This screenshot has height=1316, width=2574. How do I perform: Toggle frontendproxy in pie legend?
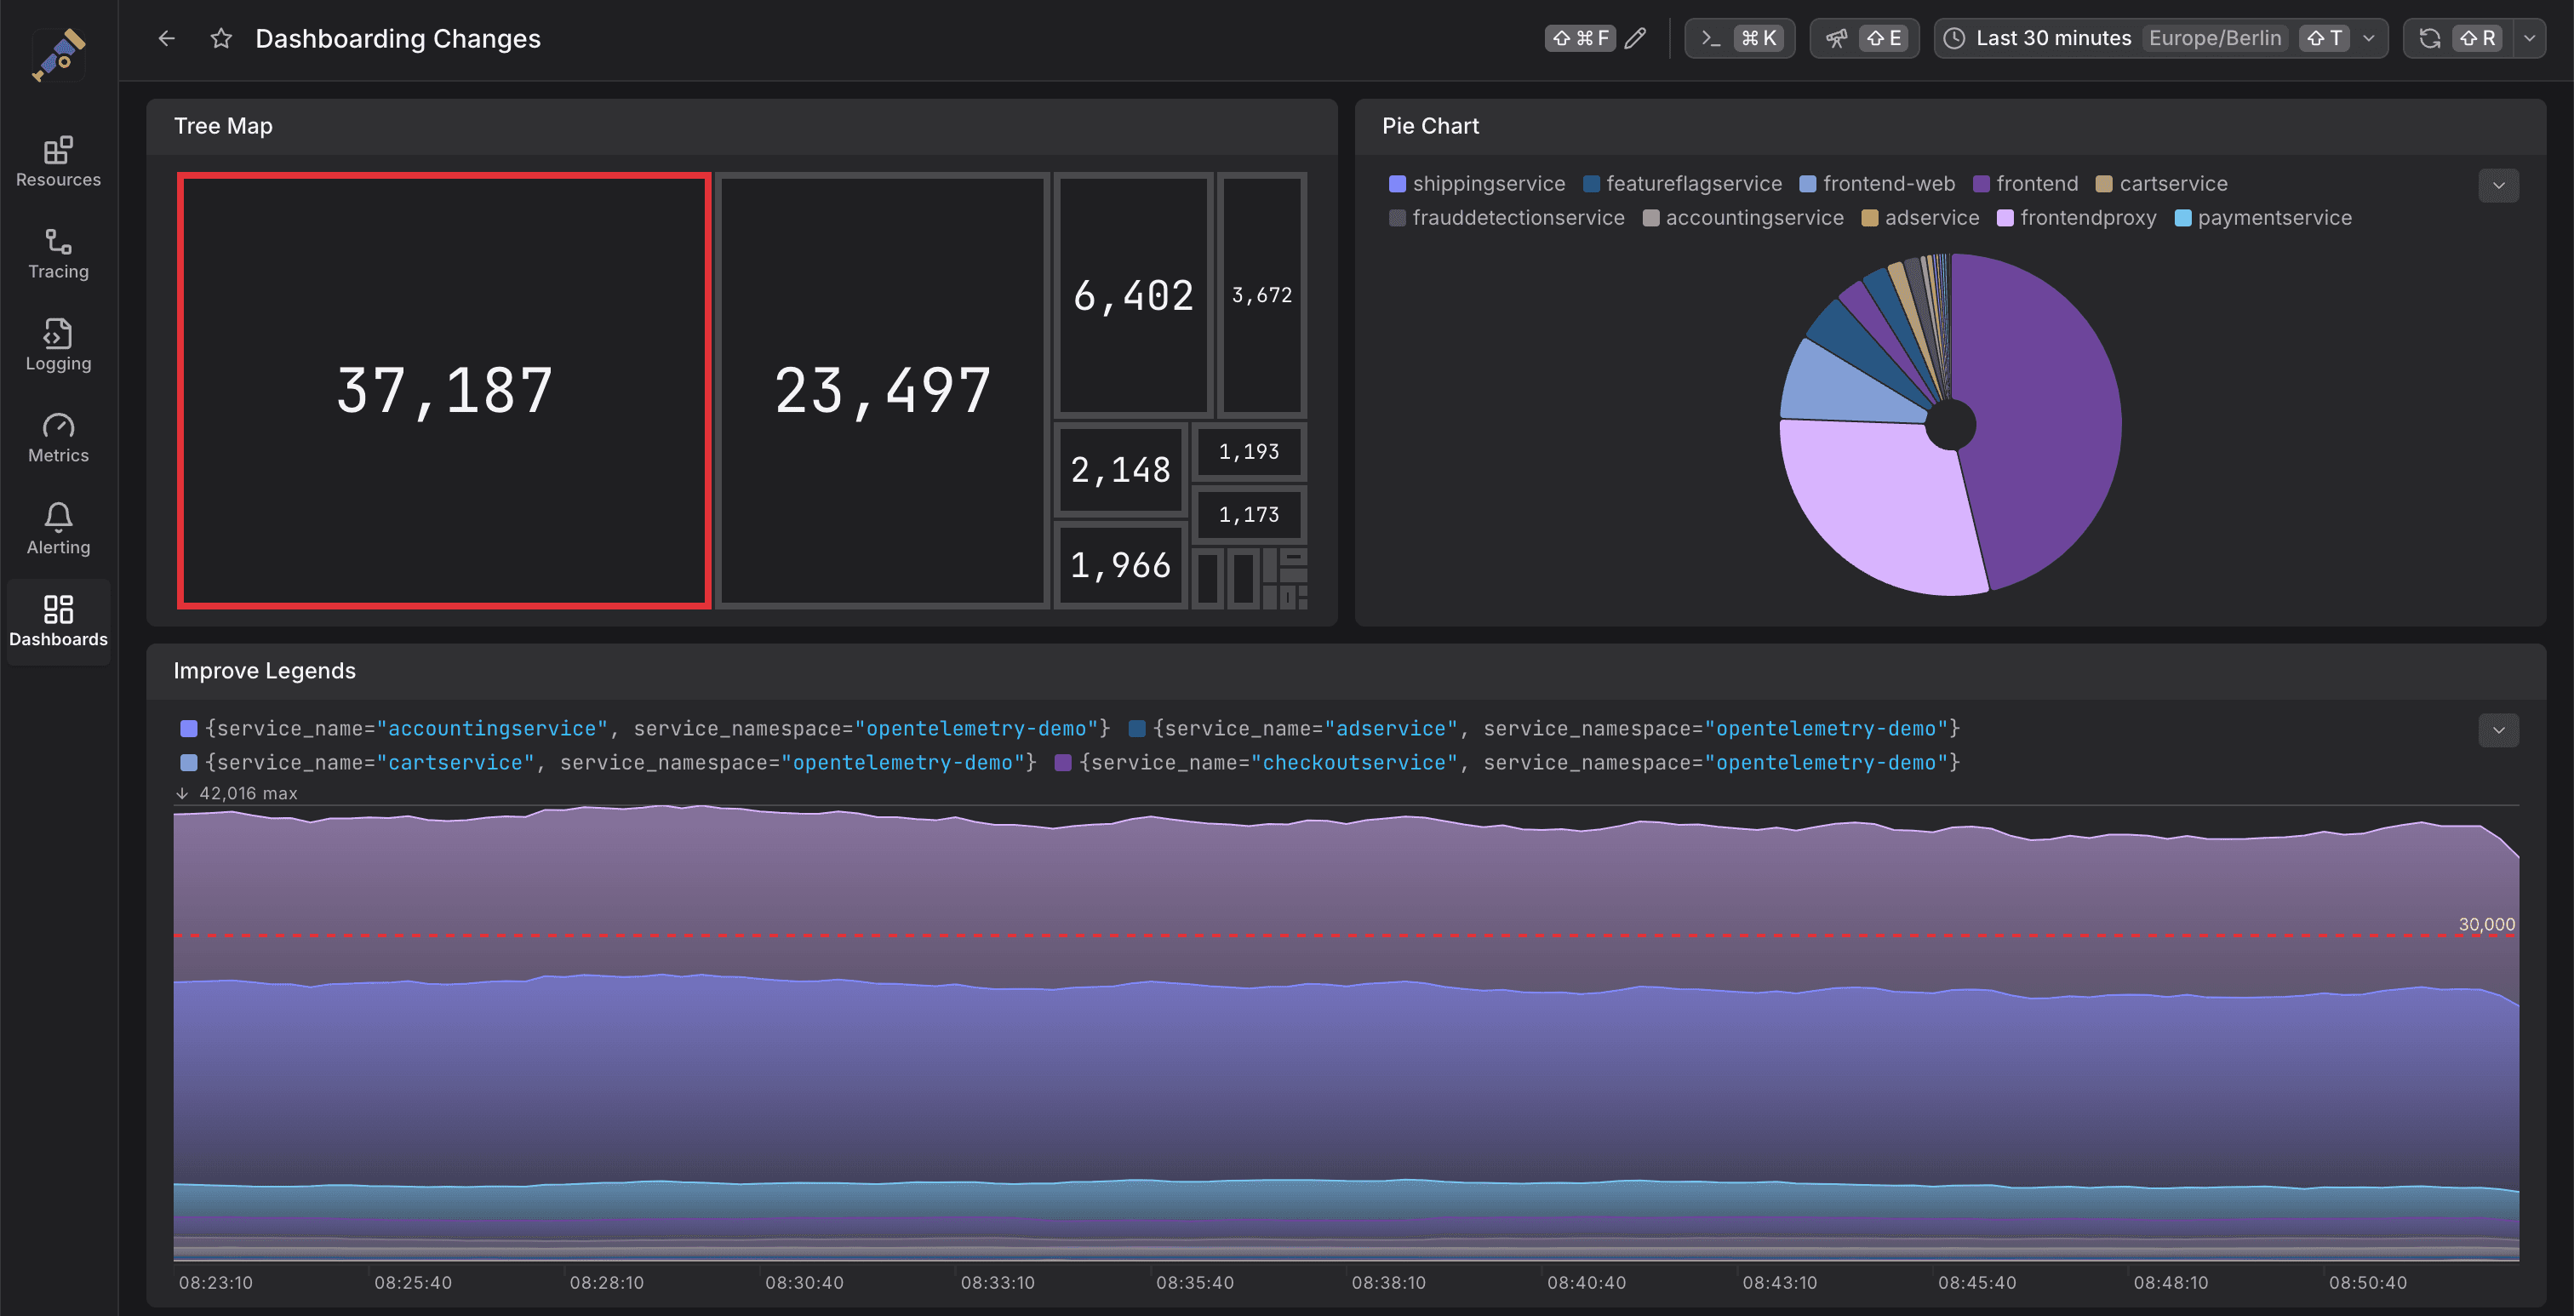click(2076, 218)
